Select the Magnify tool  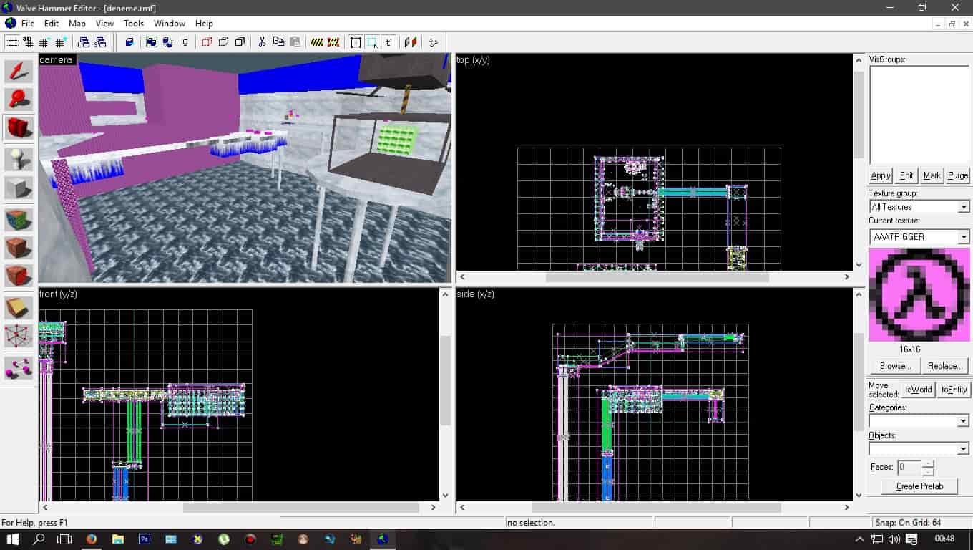pyautogui.click(x=19, y=100)
